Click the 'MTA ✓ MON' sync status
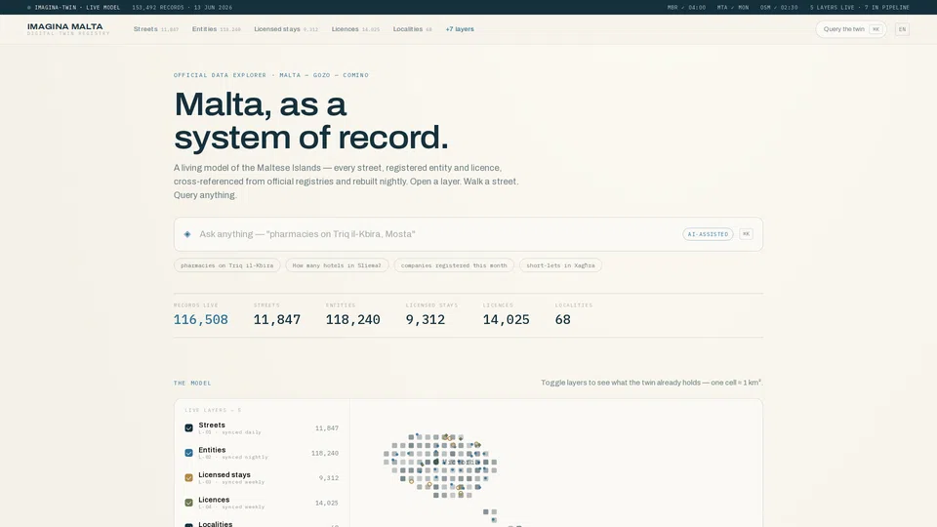Screen dimensions: 937x527 [733, 8]
